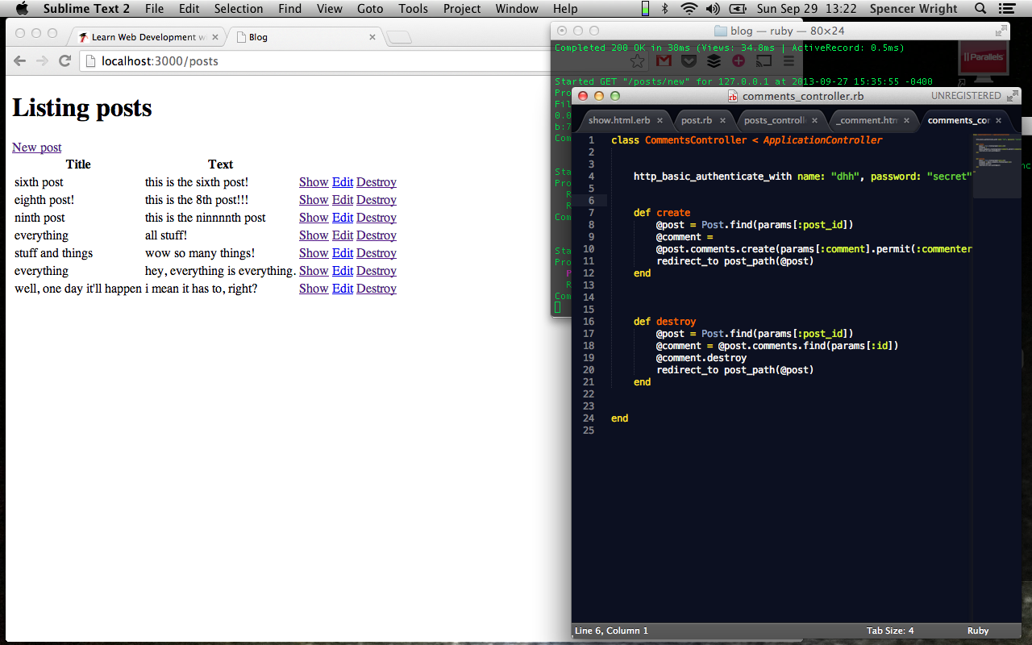1032x645 pixels.
Task: Close the post.rb tab
Action: 722,121
